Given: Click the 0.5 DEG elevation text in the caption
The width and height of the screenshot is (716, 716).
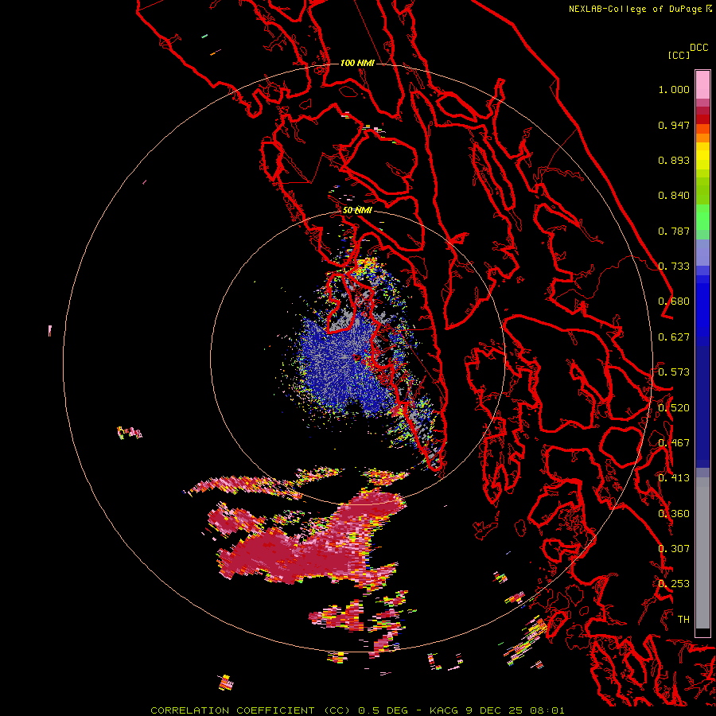Looking at the screenshot, I should (x=383, y=710).
